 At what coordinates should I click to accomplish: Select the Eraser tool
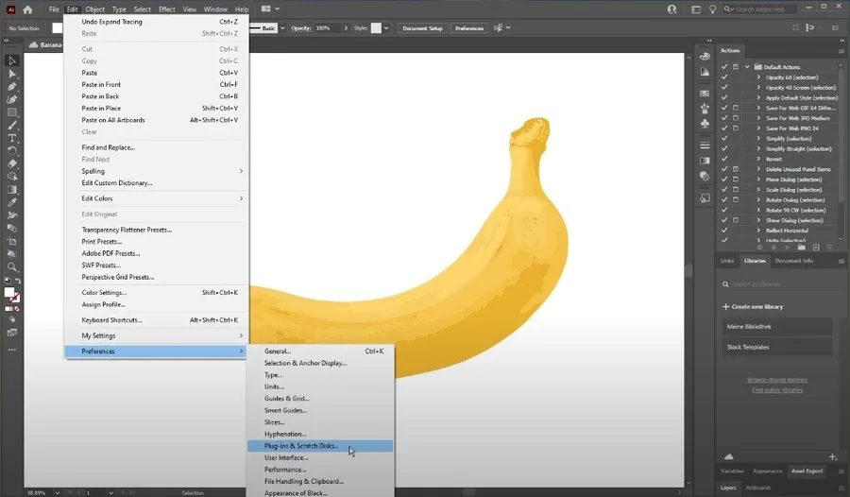pos(12,163)
